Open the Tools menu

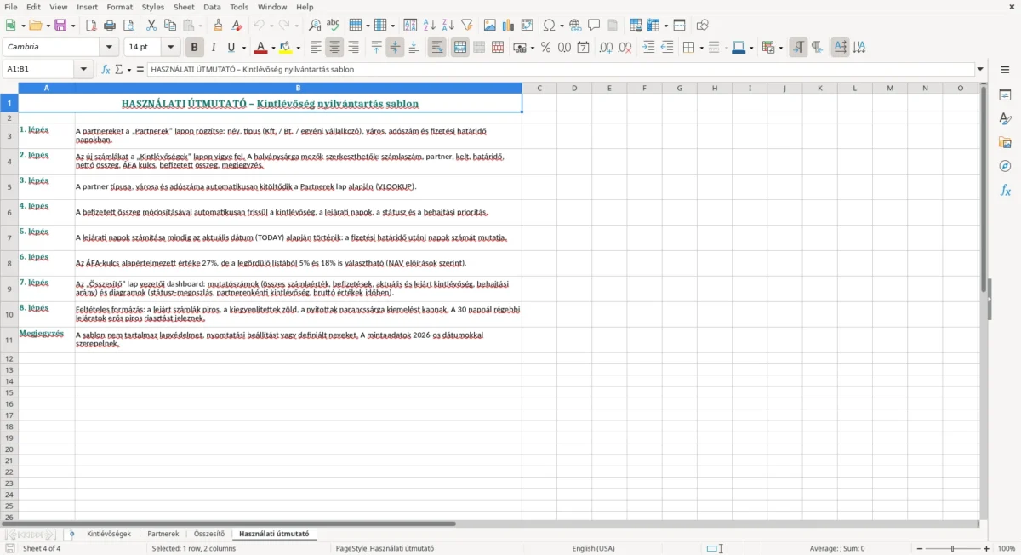[239, 7]
